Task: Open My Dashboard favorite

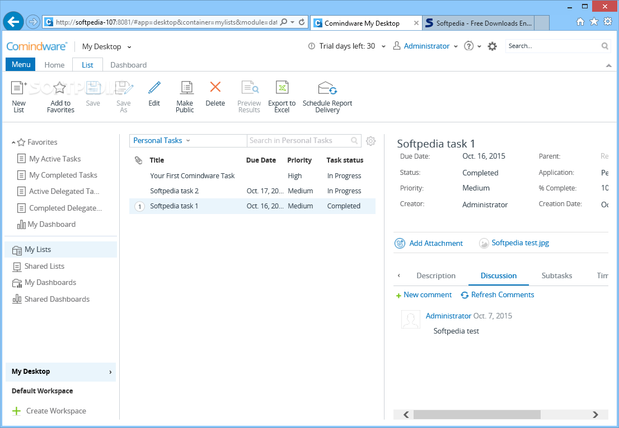Action: (x=46, y=224)
